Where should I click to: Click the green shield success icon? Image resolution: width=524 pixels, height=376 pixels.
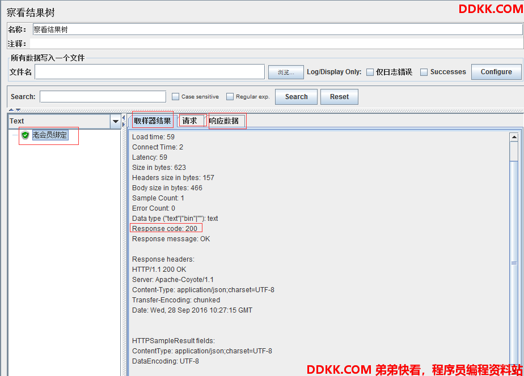25,135
